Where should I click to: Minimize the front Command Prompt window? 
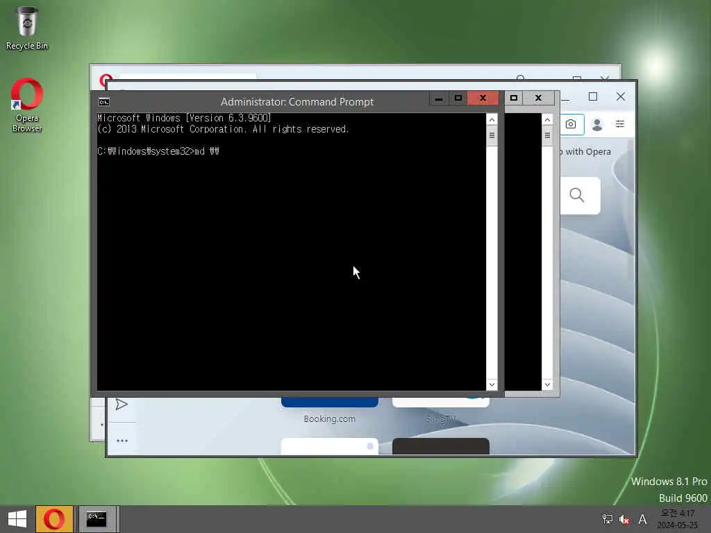(439, 99)
